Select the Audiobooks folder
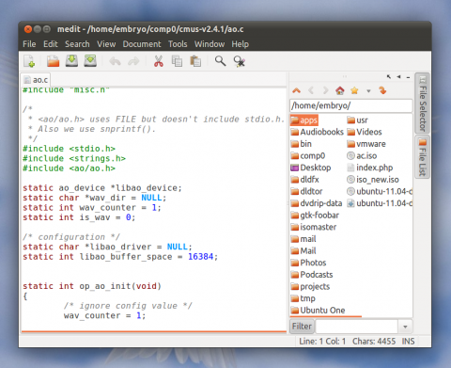This screenshot has width=451, height=368. [x=317, y=132]
